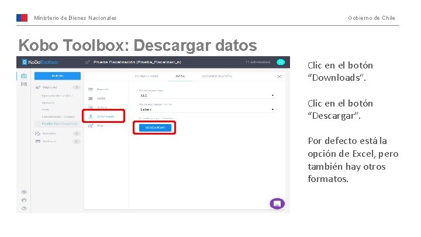Screen dimensions: 421x237
Task: Open the Table view in data sidebar
Action: point(97,98)
